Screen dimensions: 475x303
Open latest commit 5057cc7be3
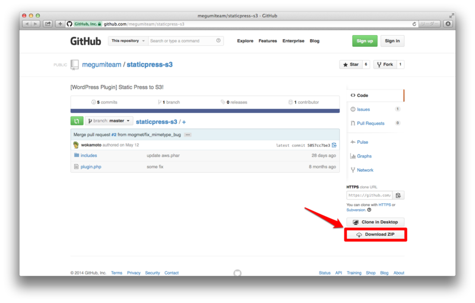click(319, 146)
